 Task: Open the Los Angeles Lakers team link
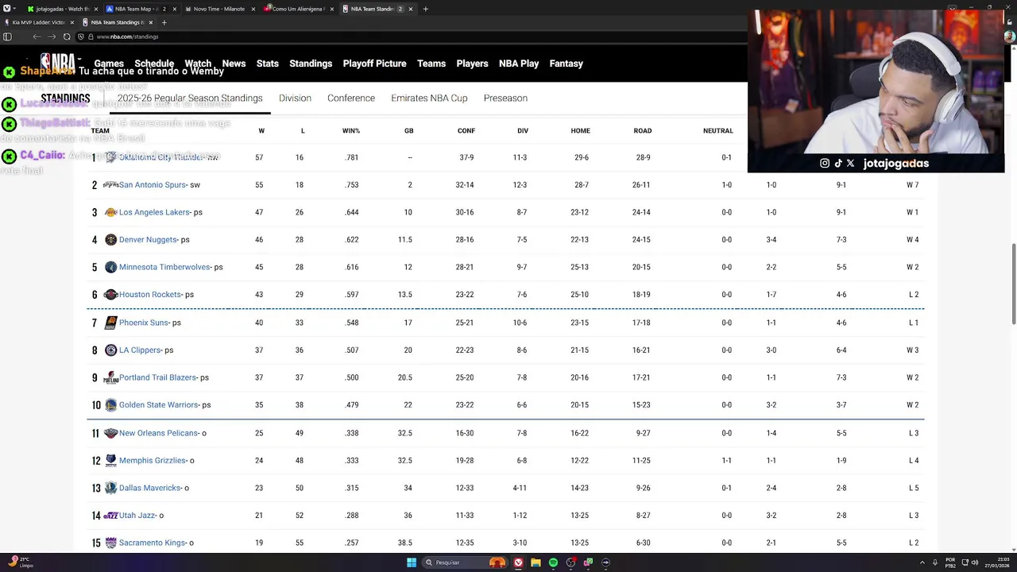click(x=155, y=212)
